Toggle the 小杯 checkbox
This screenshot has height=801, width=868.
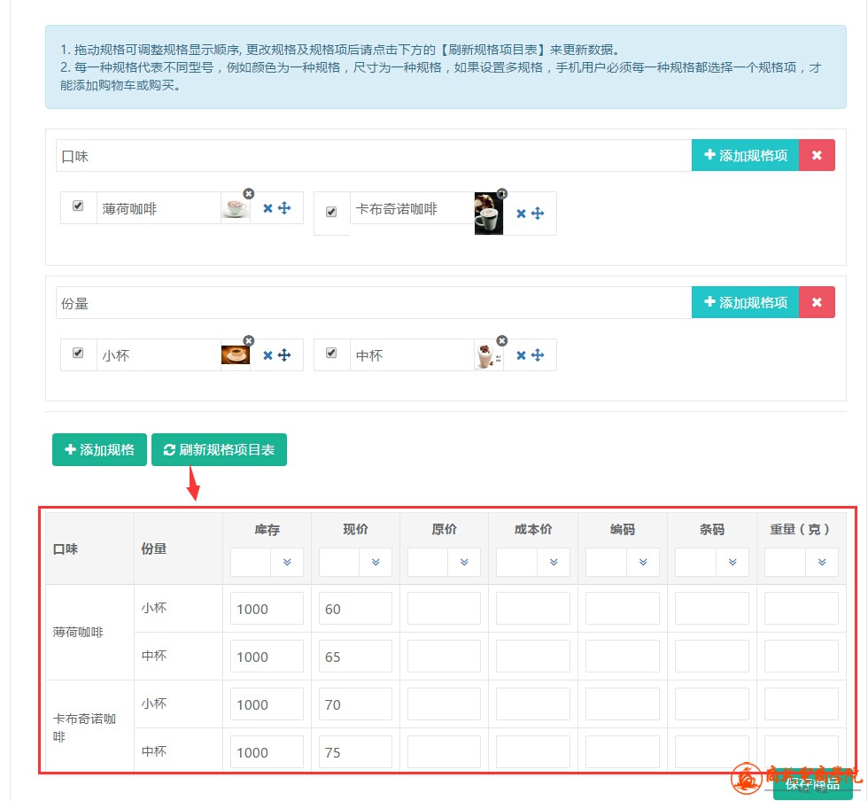pyautogui.click(x=78, y=353)
